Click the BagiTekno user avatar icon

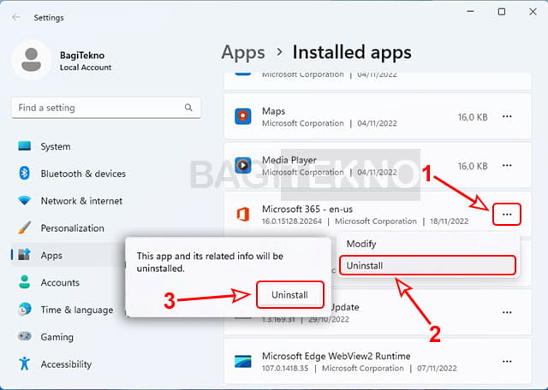(32, 60)
